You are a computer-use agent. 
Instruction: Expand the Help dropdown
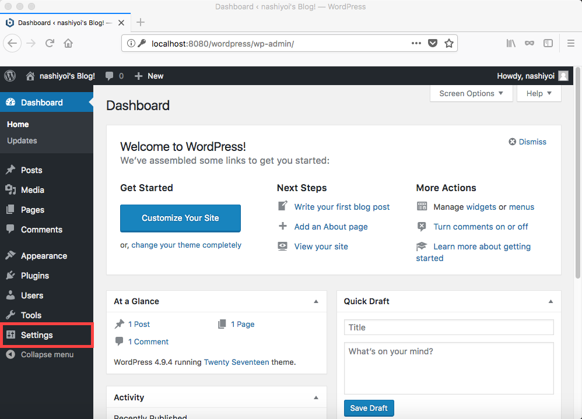(x=539, y=93)
